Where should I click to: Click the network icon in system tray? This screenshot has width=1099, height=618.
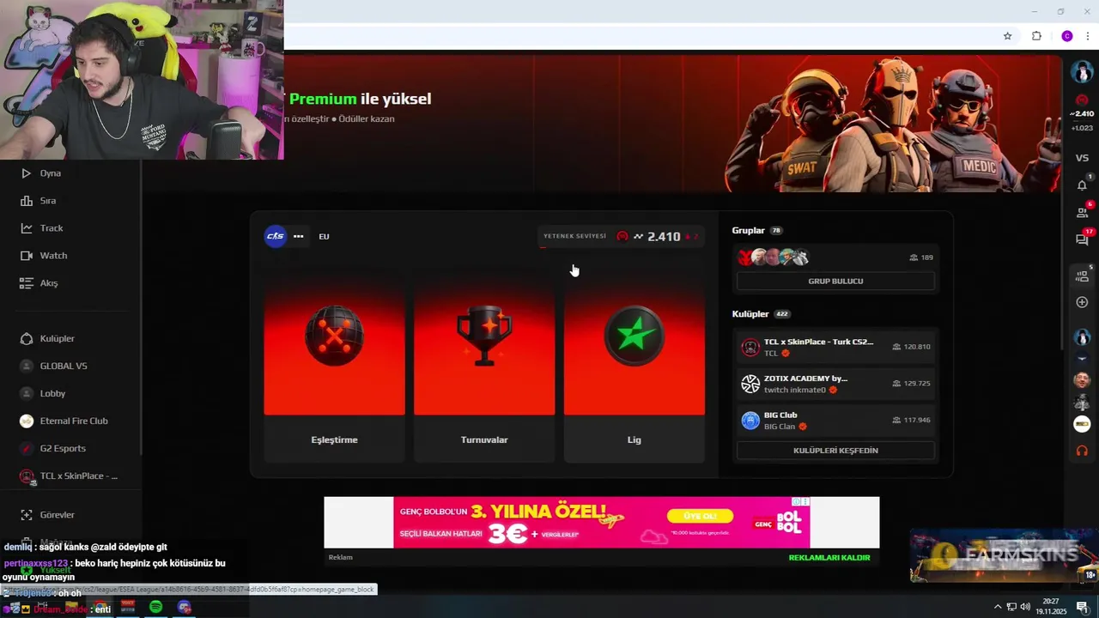[x=1011, y=607]
